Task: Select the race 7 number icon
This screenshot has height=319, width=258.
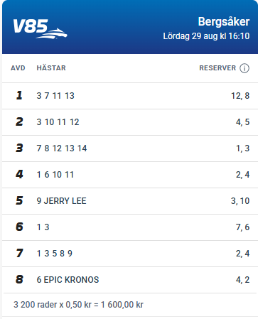Action: pos(19,253)
